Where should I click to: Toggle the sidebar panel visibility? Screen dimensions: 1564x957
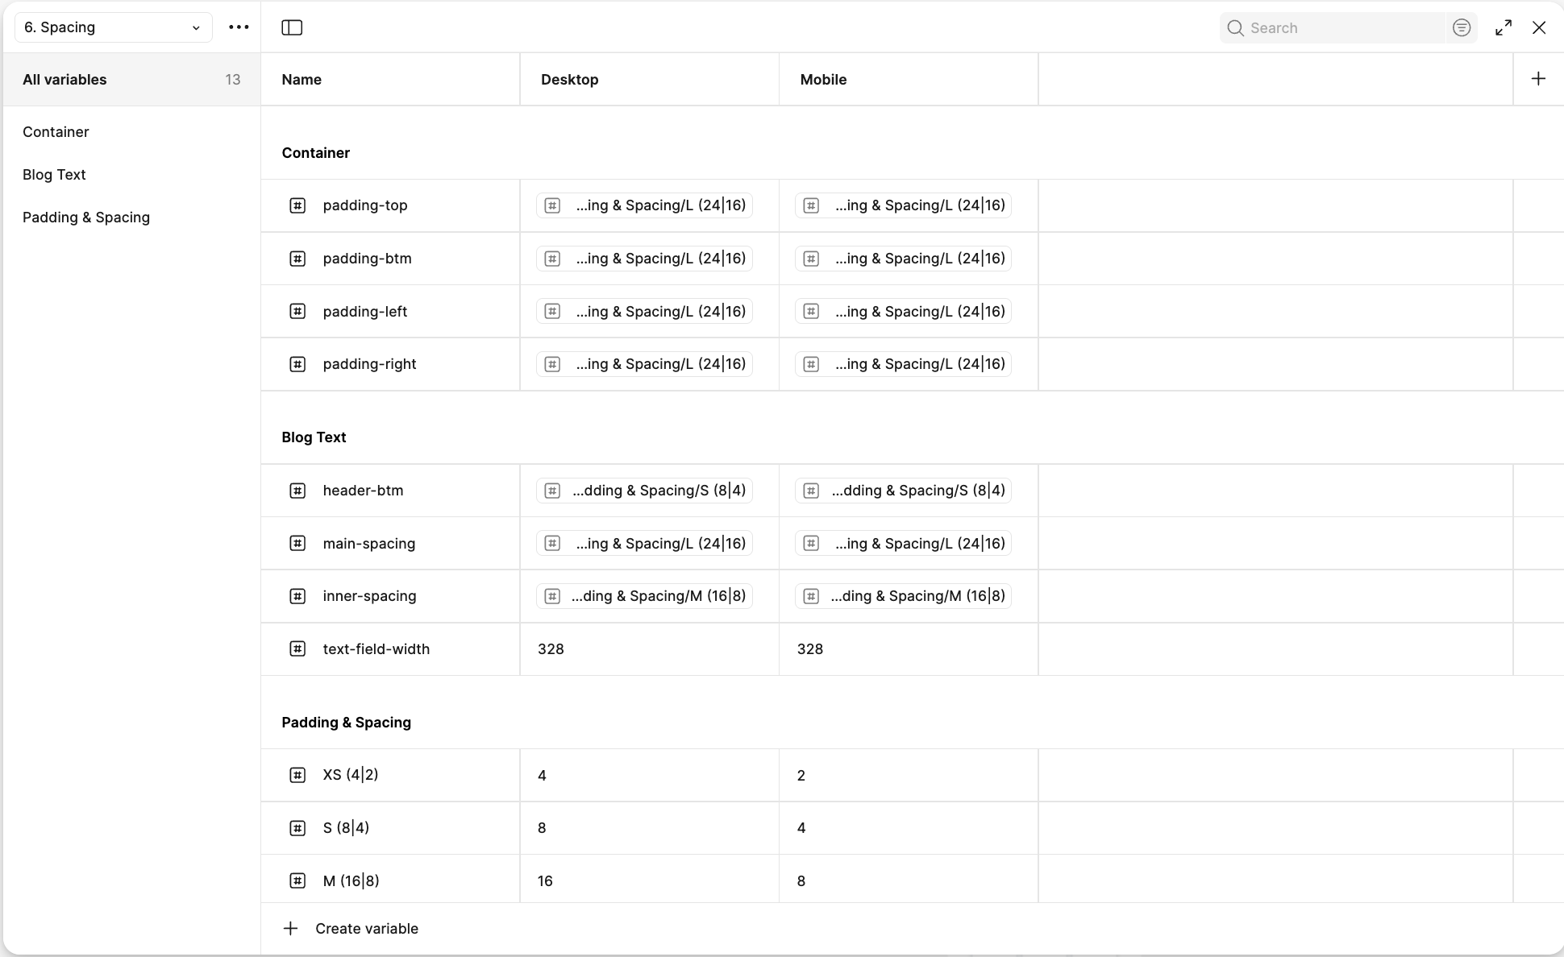(291, 27)
